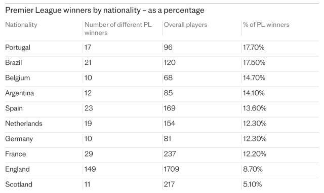The image size is (324, 193).
Task: Select Portugal's 17.70% winners percentage
Action: point(254,48)
